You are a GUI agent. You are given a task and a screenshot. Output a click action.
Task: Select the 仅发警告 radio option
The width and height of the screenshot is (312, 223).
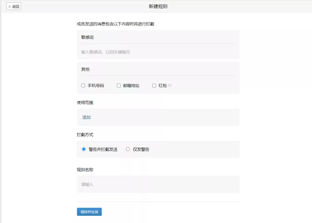(128, 149)
